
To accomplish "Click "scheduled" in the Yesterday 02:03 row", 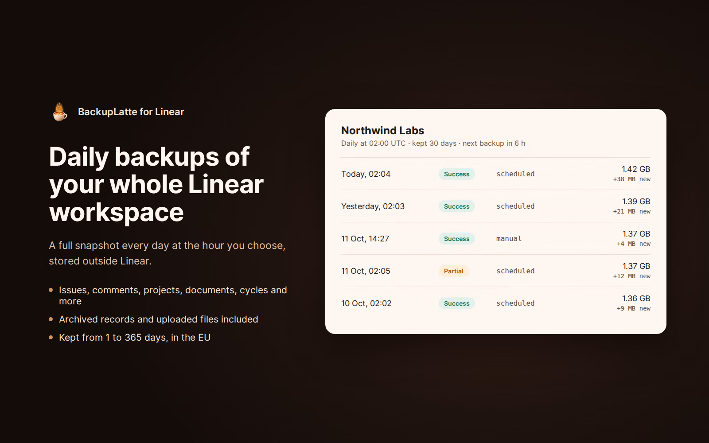I will coord(515,206).
